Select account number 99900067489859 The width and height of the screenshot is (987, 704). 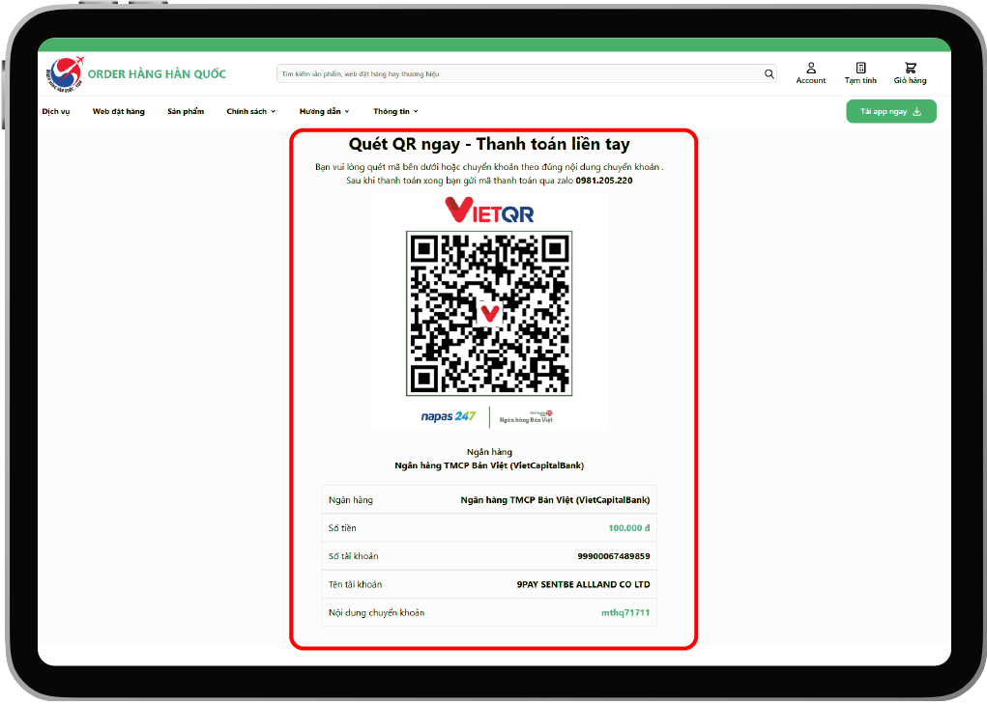(614, 556)
